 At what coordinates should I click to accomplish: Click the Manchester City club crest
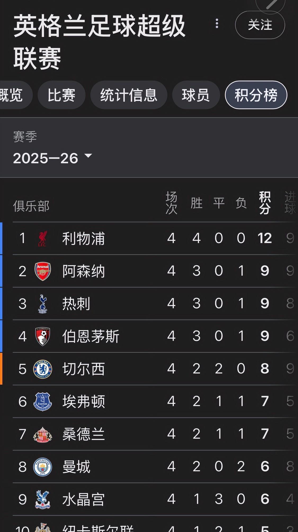click(43, 467)
